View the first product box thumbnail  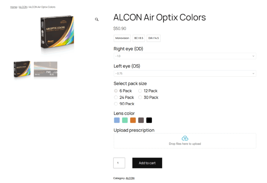point(22,69)
